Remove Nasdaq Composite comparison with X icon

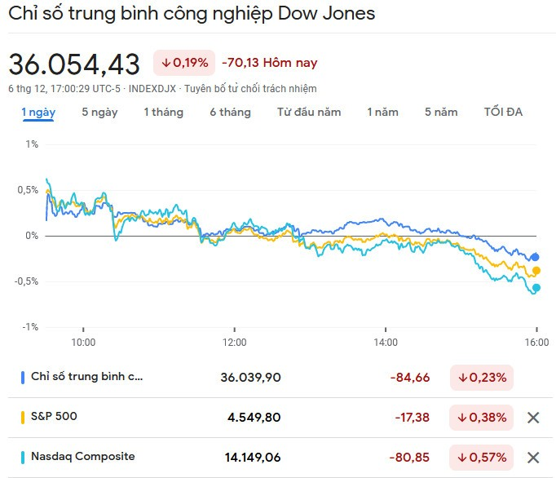click(533, 457)
